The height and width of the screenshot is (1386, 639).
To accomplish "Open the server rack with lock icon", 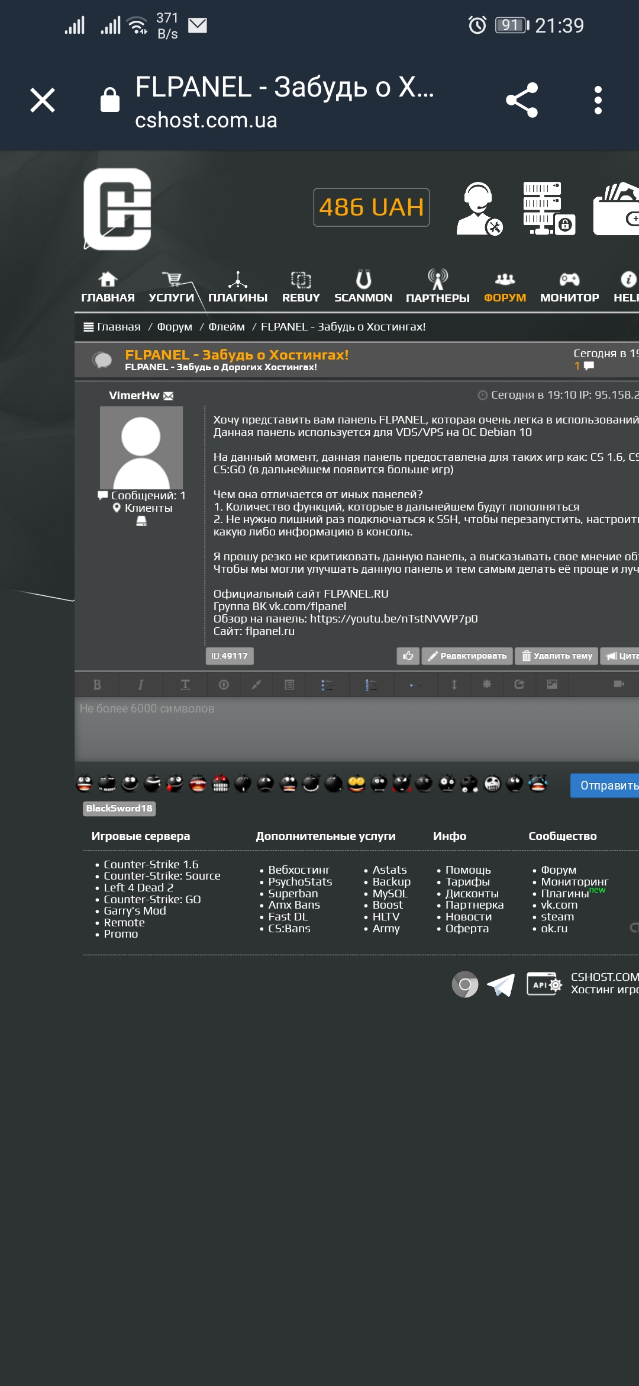I will pos(548,208).
